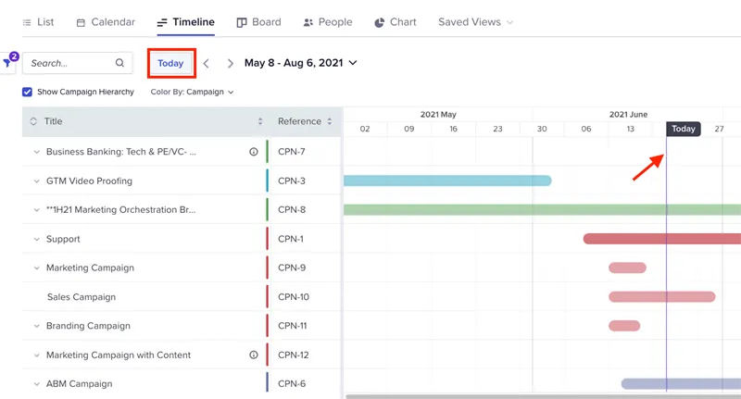741x399 pixels.
Task: Toggle Show Campaign Hierarchy checkbox
Action: [28, 92]
